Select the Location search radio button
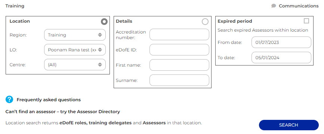The height and width of the screenshot is (134, 324). (104, 22)
